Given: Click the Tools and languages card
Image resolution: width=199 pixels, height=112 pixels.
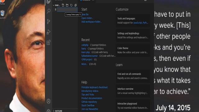Looking at the screenshot, I should click(133, 21).
